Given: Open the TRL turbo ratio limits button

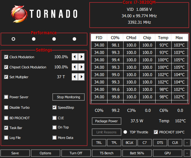Looking at the screenshot, I should [x=99, y=143].
